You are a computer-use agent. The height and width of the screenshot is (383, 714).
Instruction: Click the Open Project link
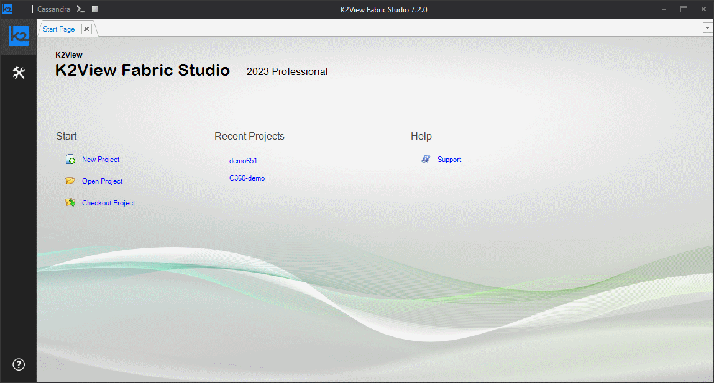click(103, 181)
